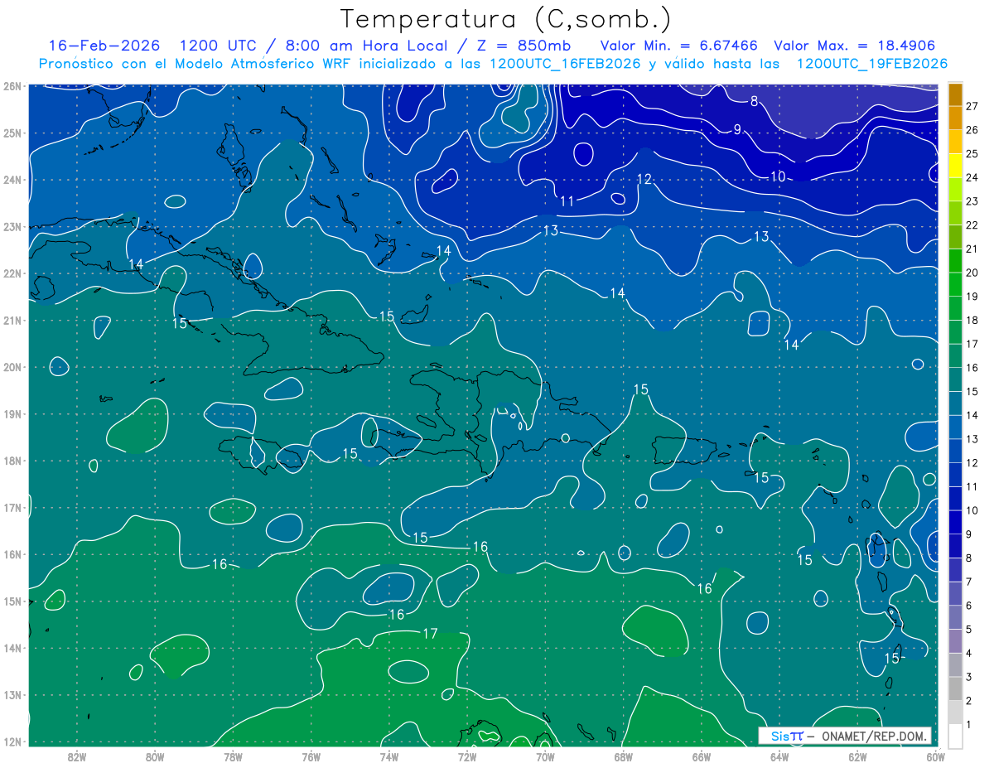
Task: Select the contour label 12 on the map
Action: click(645, 179)
